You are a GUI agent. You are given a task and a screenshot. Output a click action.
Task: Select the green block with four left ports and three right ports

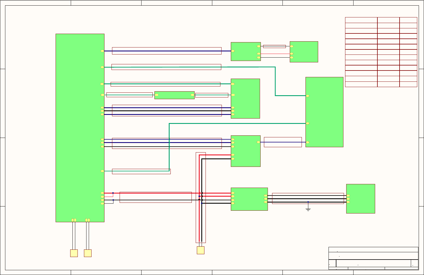(249, 199)
